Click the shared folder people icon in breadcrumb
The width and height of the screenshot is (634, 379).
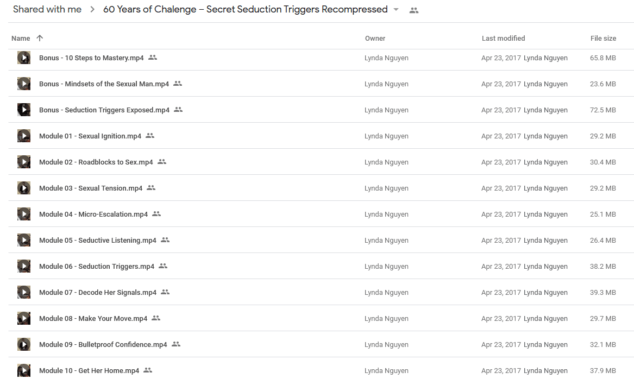click(x=413, y=10)
